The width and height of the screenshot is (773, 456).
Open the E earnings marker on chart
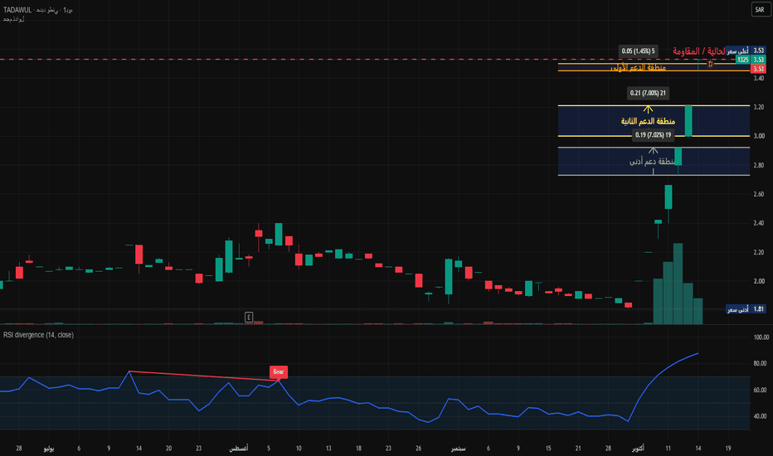[249, 317]
